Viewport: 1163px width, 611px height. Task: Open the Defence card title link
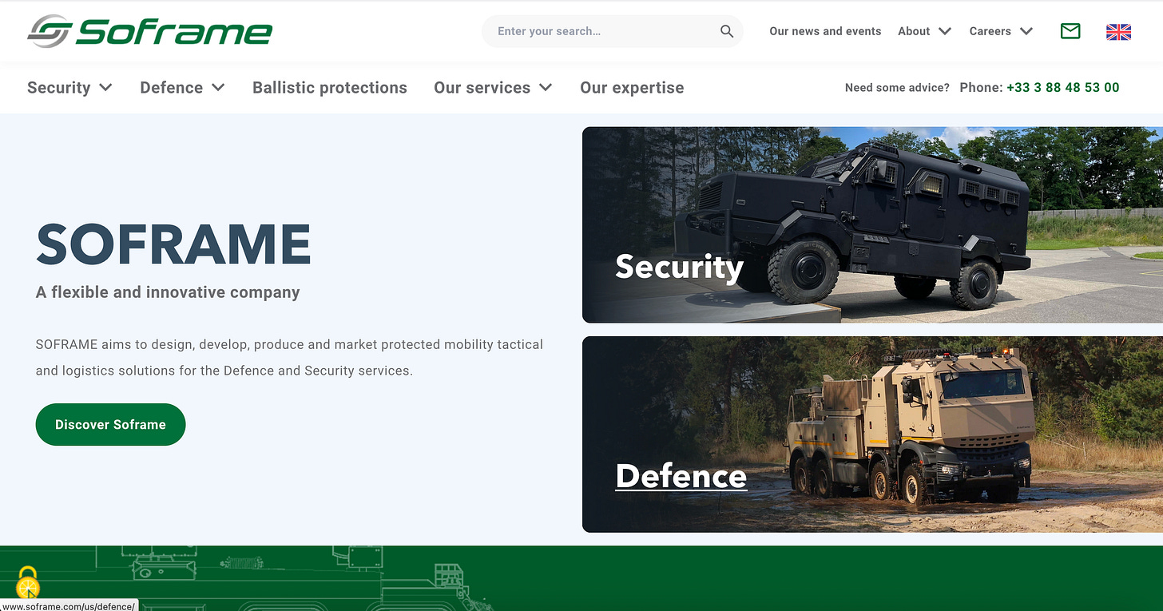(x=681, y=476)
